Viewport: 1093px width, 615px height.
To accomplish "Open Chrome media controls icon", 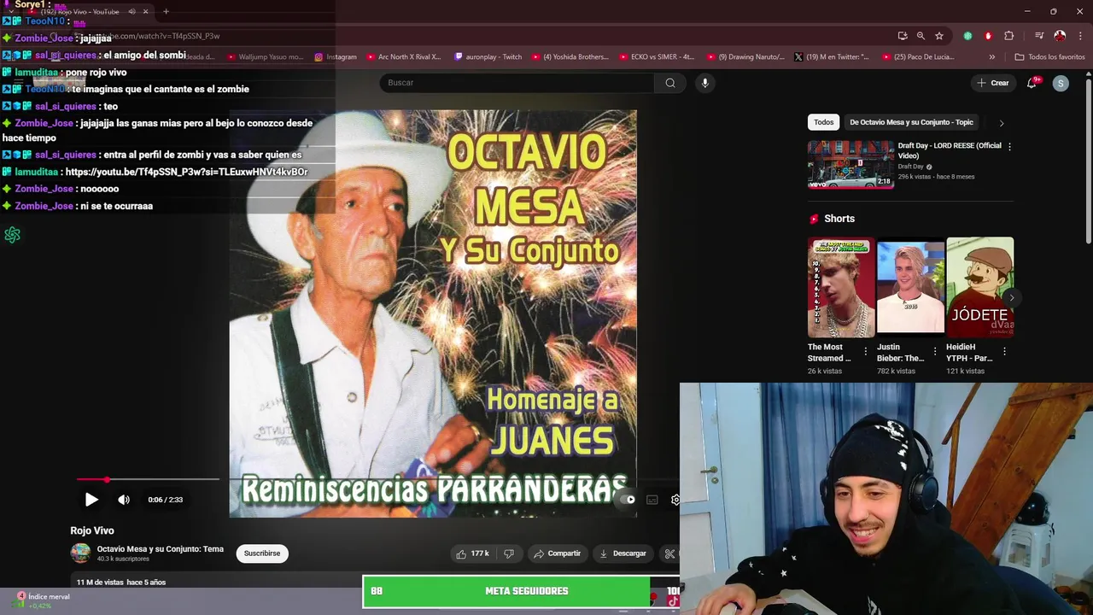I will pyautogui.click(x=1039, y=36).
